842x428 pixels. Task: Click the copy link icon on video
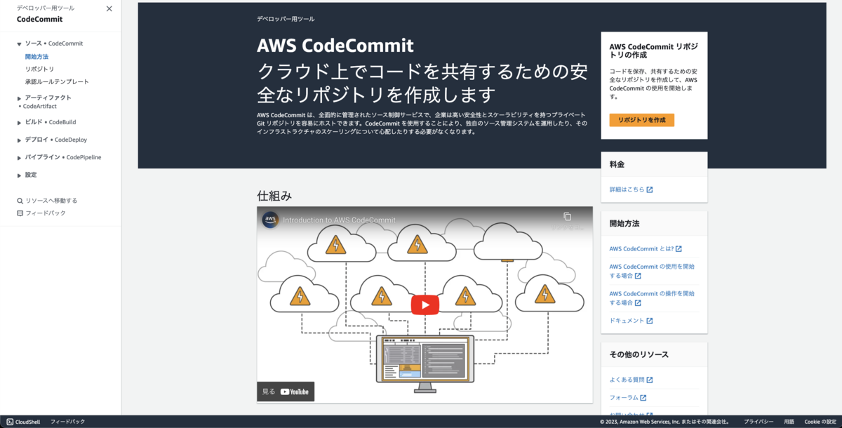(567, 217)
